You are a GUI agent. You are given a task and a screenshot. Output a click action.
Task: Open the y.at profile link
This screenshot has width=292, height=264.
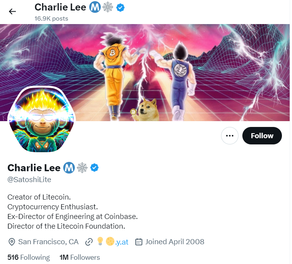coord(113,241)
